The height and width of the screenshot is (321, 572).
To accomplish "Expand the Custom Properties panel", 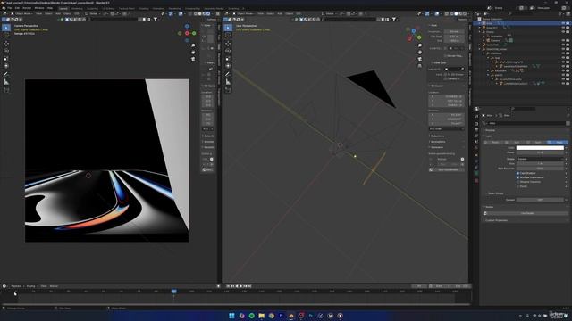I will pyautogui.click(x=496, y=220).
